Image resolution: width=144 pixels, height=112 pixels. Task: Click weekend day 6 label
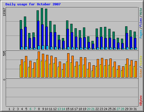tap(30, 109)
